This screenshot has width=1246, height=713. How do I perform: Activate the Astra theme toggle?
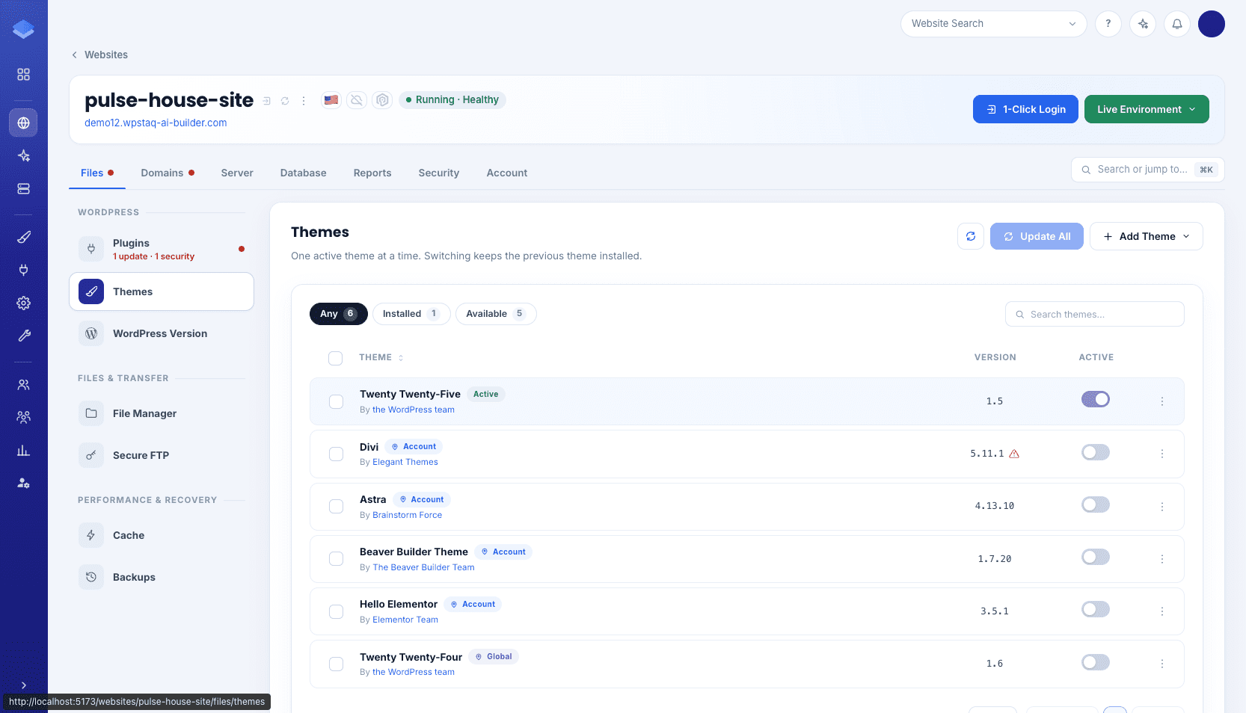point(1096,504)
